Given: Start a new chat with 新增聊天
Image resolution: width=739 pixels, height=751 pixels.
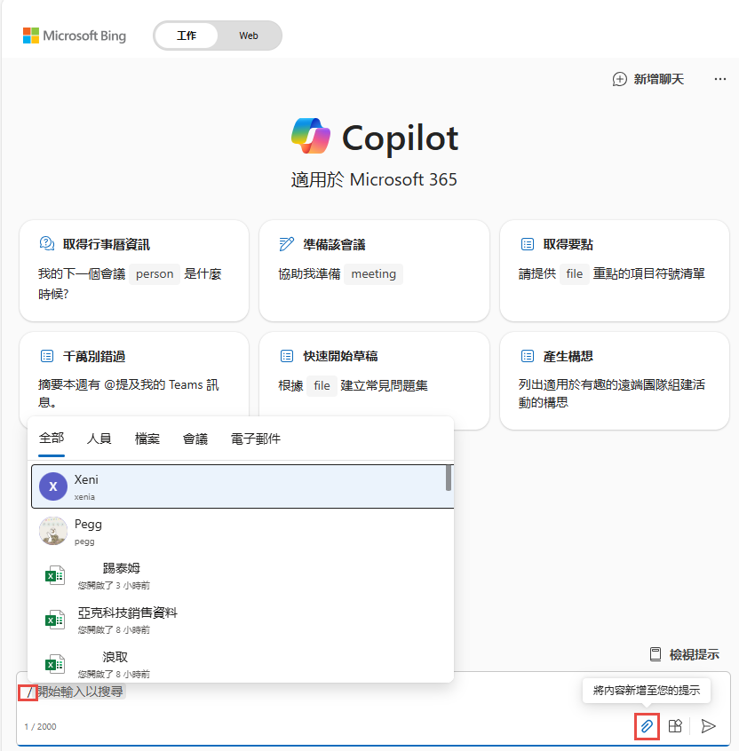Looking at the screenshot, I should pyautogui.click(x=648, y=79).
